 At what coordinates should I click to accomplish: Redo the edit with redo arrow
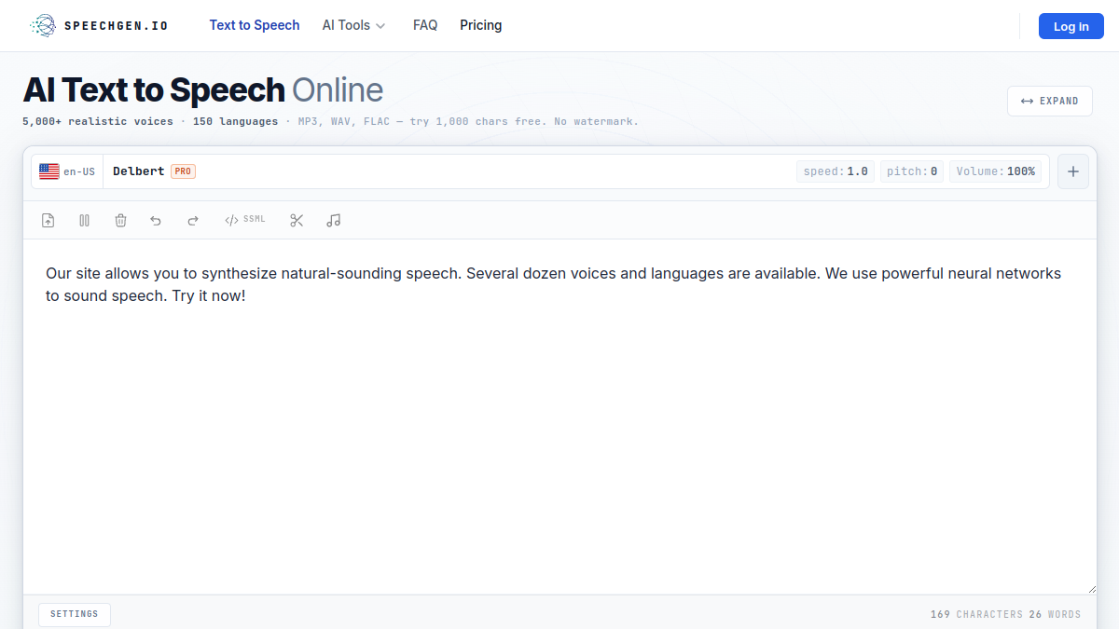[x=193, y=221]
